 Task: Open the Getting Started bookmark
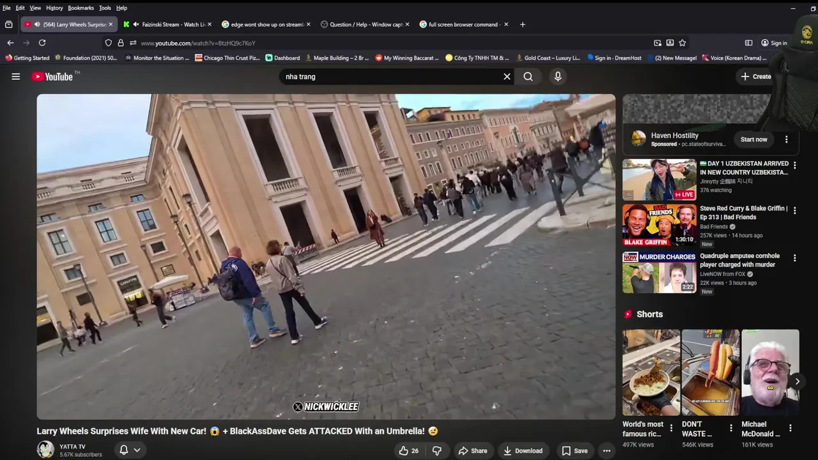27,57
